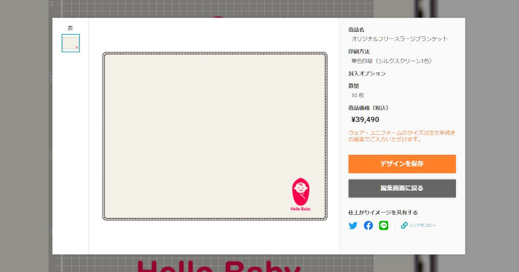Click the orange size notice text

pos(402,136)
